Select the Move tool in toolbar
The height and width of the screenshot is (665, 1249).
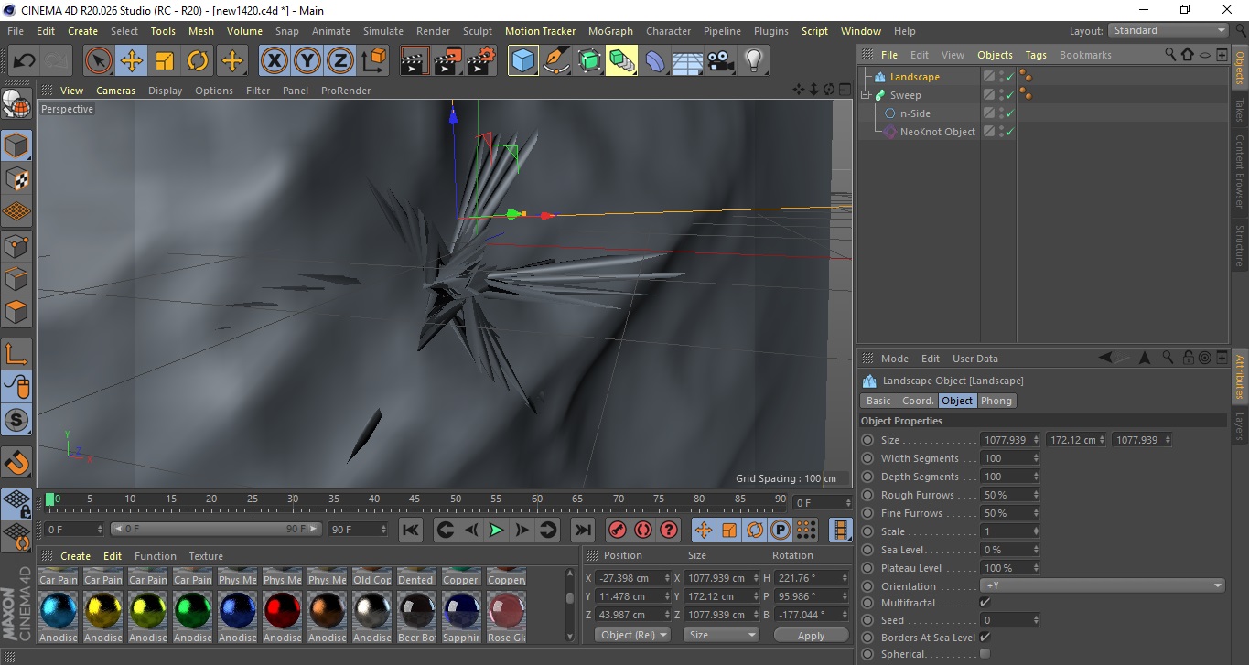click(132, 61)
